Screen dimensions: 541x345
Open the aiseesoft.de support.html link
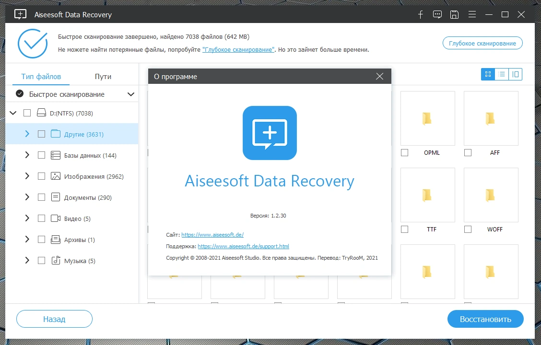243,246
